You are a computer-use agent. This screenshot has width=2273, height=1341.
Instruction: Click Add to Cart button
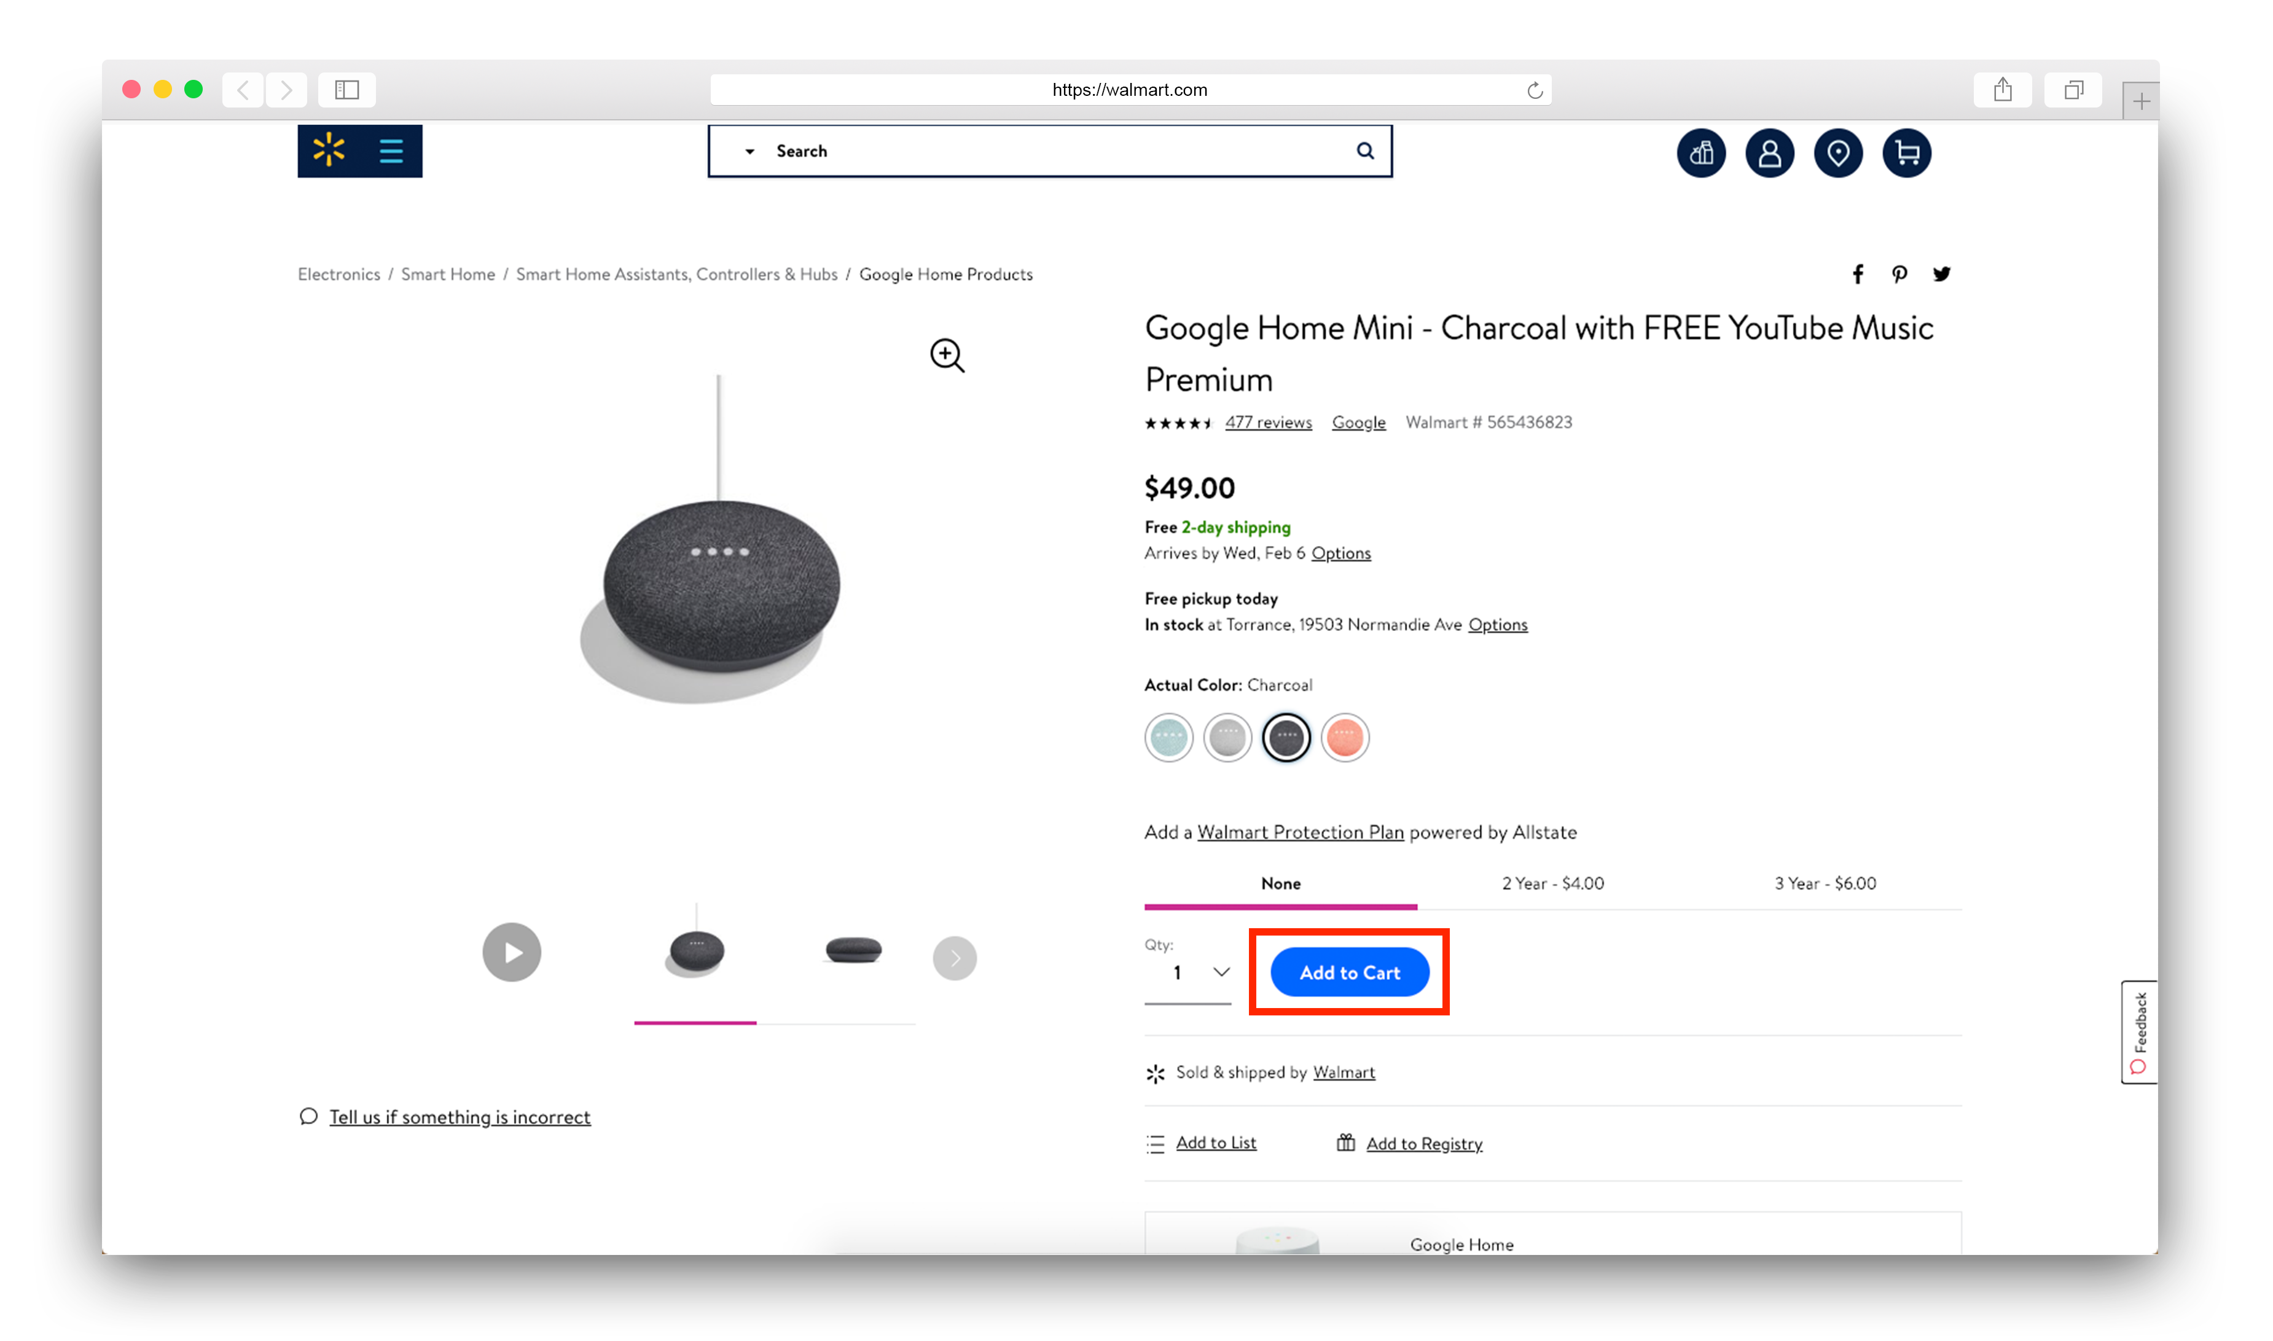tap(1349, 971)
